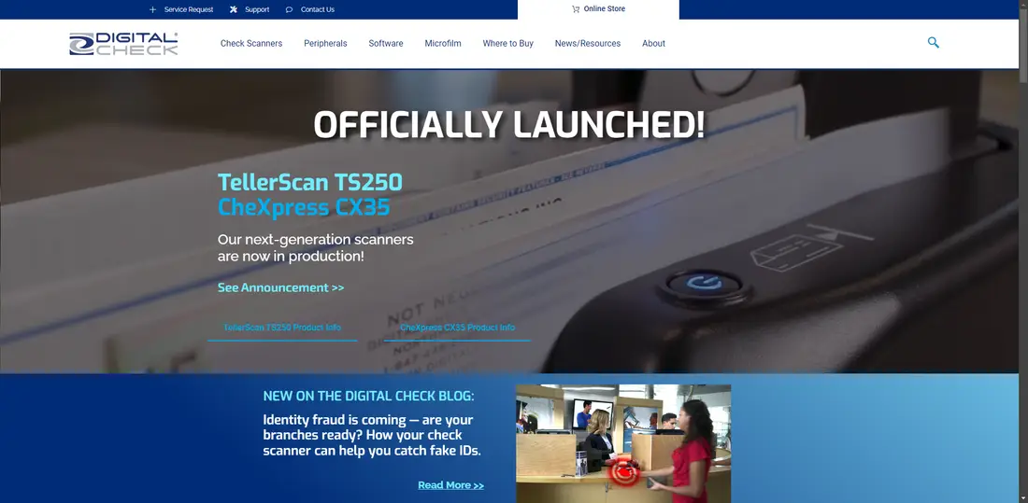Open CheXpress CX35 Product Info
The height and width of the screenshot is (503, 1028).
pyautogui.click(x=457, y=328)
